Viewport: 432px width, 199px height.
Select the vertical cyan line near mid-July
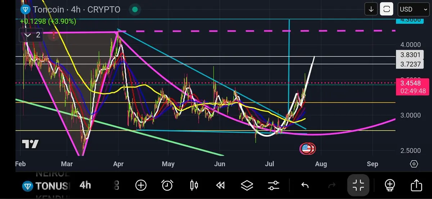pyautogui.click(x=289, y=65)
